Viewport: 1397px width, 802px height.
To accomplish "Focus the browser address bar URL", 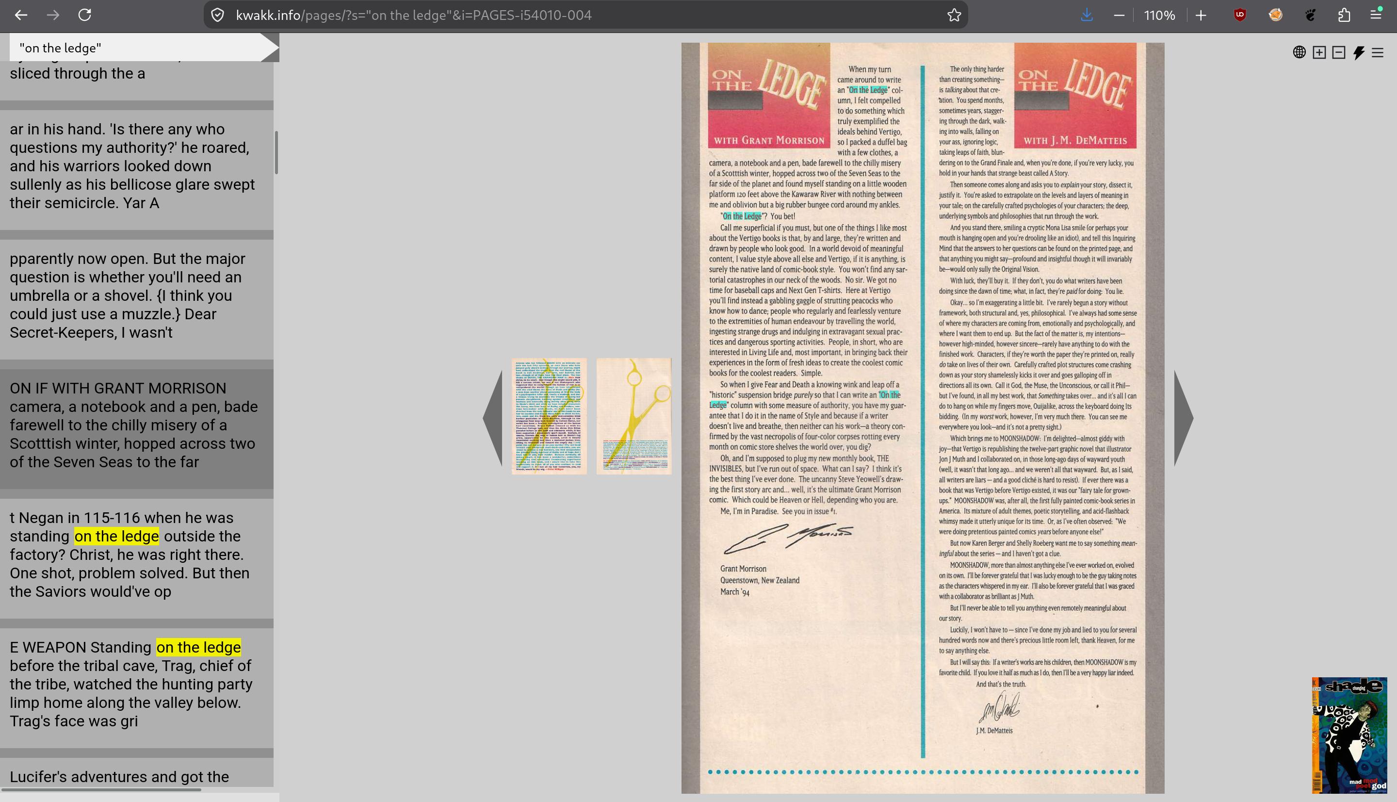I will tap(414, 15).
